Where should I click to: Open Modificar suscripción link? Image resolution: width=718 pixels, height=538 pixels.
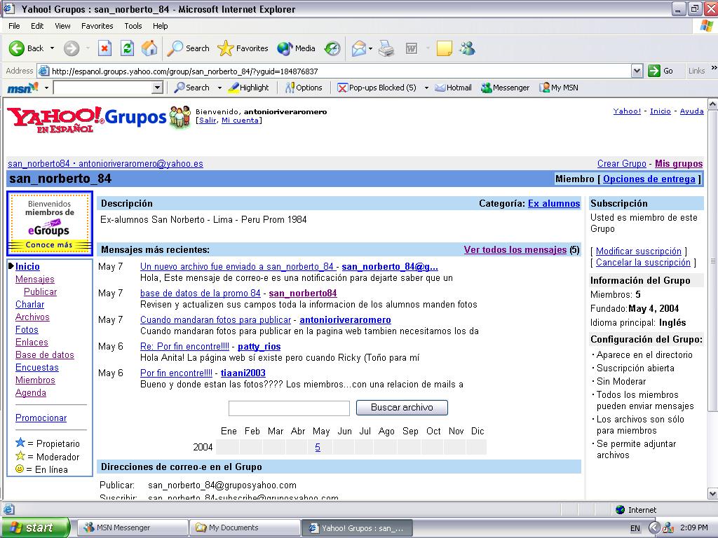point(638,251)
